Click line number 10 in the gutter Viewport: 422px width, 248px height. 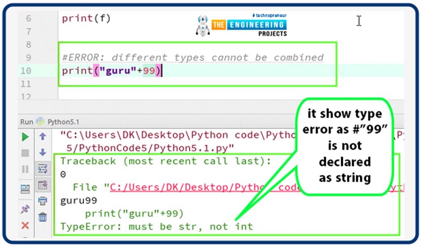[x=26, y=71]
